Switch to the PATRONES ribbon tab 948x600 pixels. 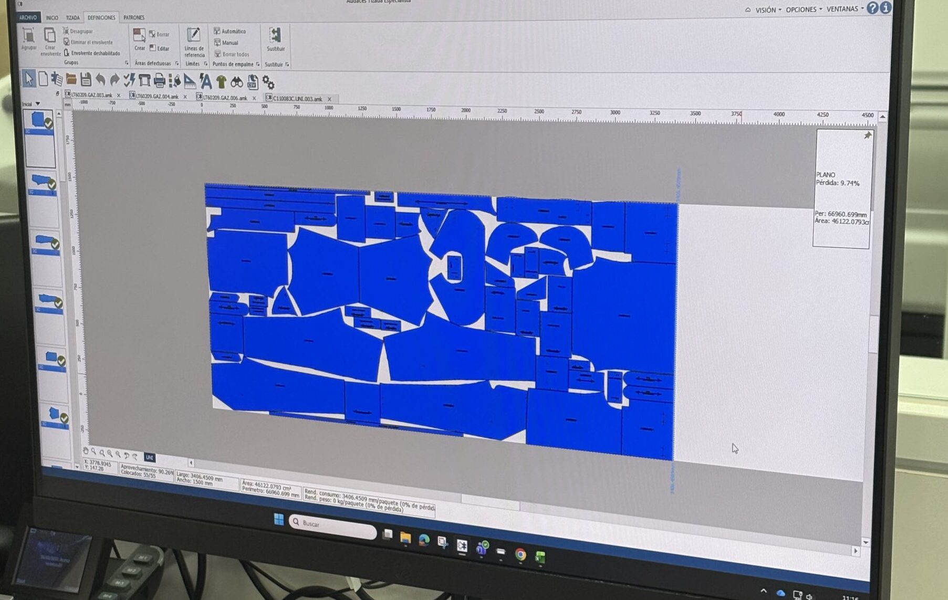pyautogui.click(x=133, y=17)
